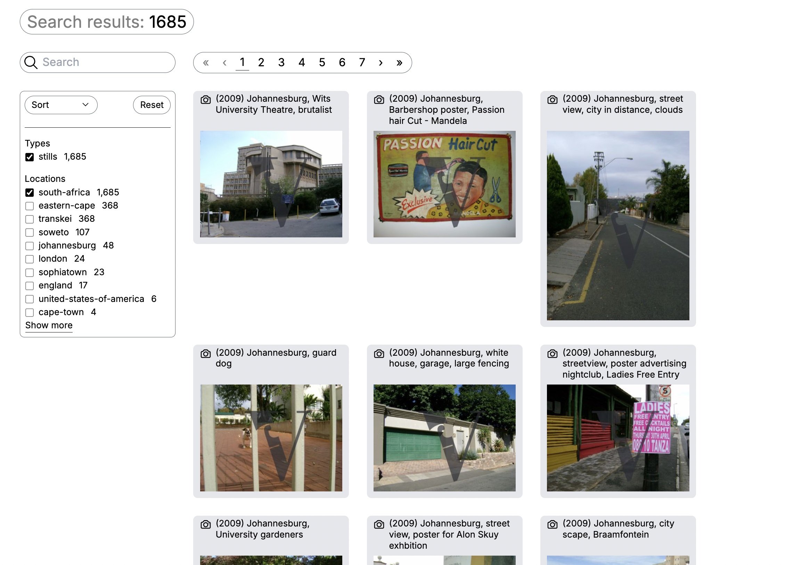This screenshot has width=802, height=565.
Task: Go to results page 2
Action: point(261,62)
